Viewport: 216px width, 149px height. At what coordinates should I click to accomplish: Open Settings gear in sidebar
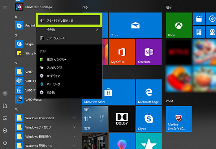[5, 131]
